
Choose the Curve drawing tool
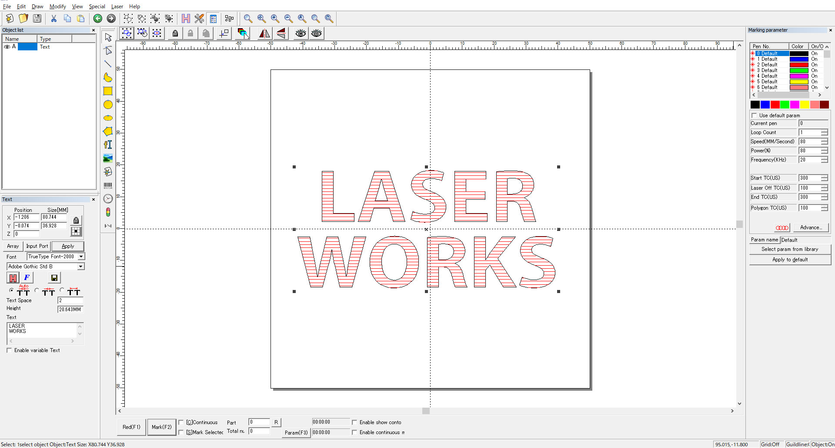(x=108, y=78)
